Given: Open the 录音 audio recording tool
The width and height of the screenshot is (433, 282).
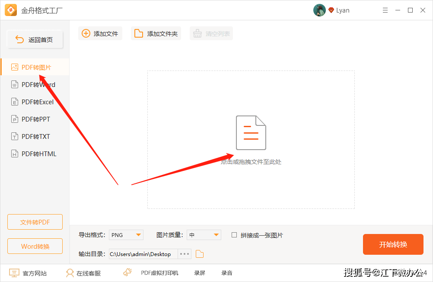Looking at the screenshot, I should [226, 272].
